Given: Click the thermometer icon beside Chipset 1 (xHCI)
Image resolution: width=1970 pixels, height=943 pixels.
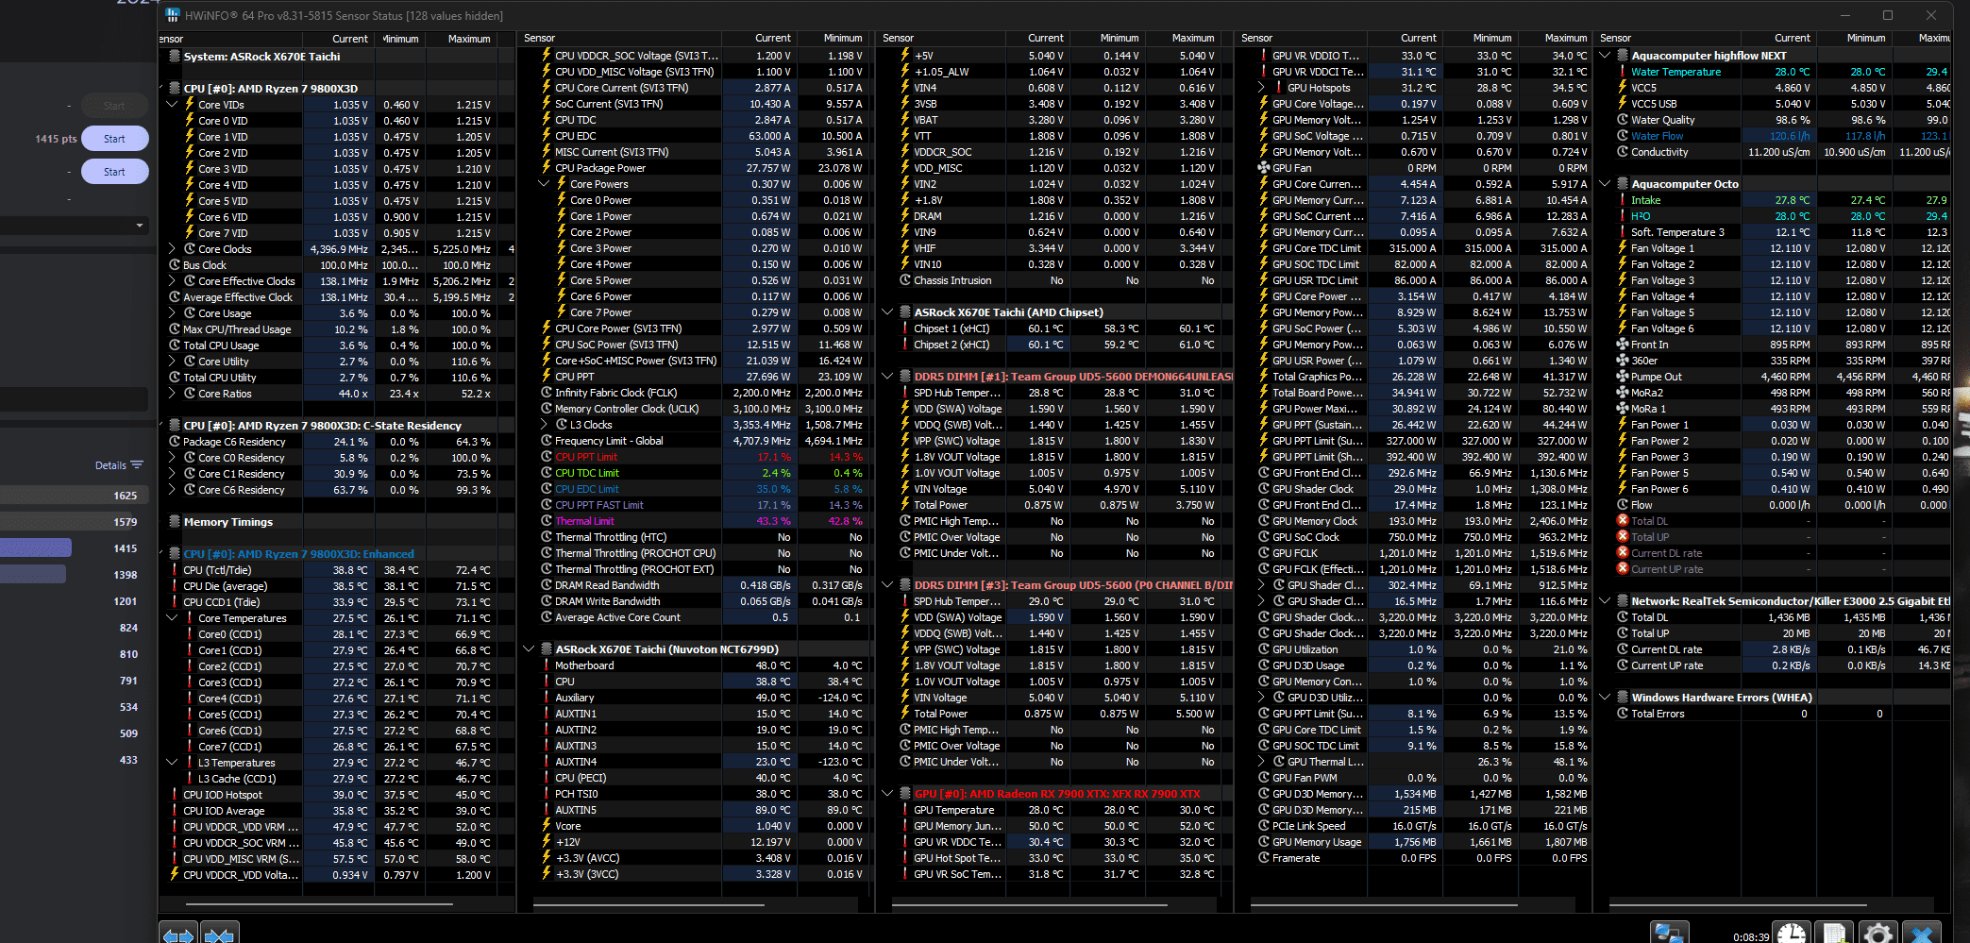Looking at the screenshot, I should [905, 328].
